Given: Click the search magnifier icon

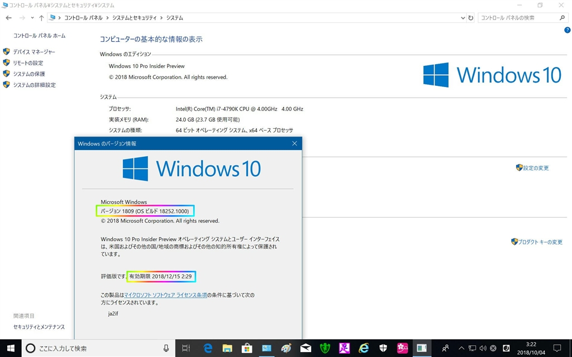Looking at the screenshot, I should pos(562,18).
